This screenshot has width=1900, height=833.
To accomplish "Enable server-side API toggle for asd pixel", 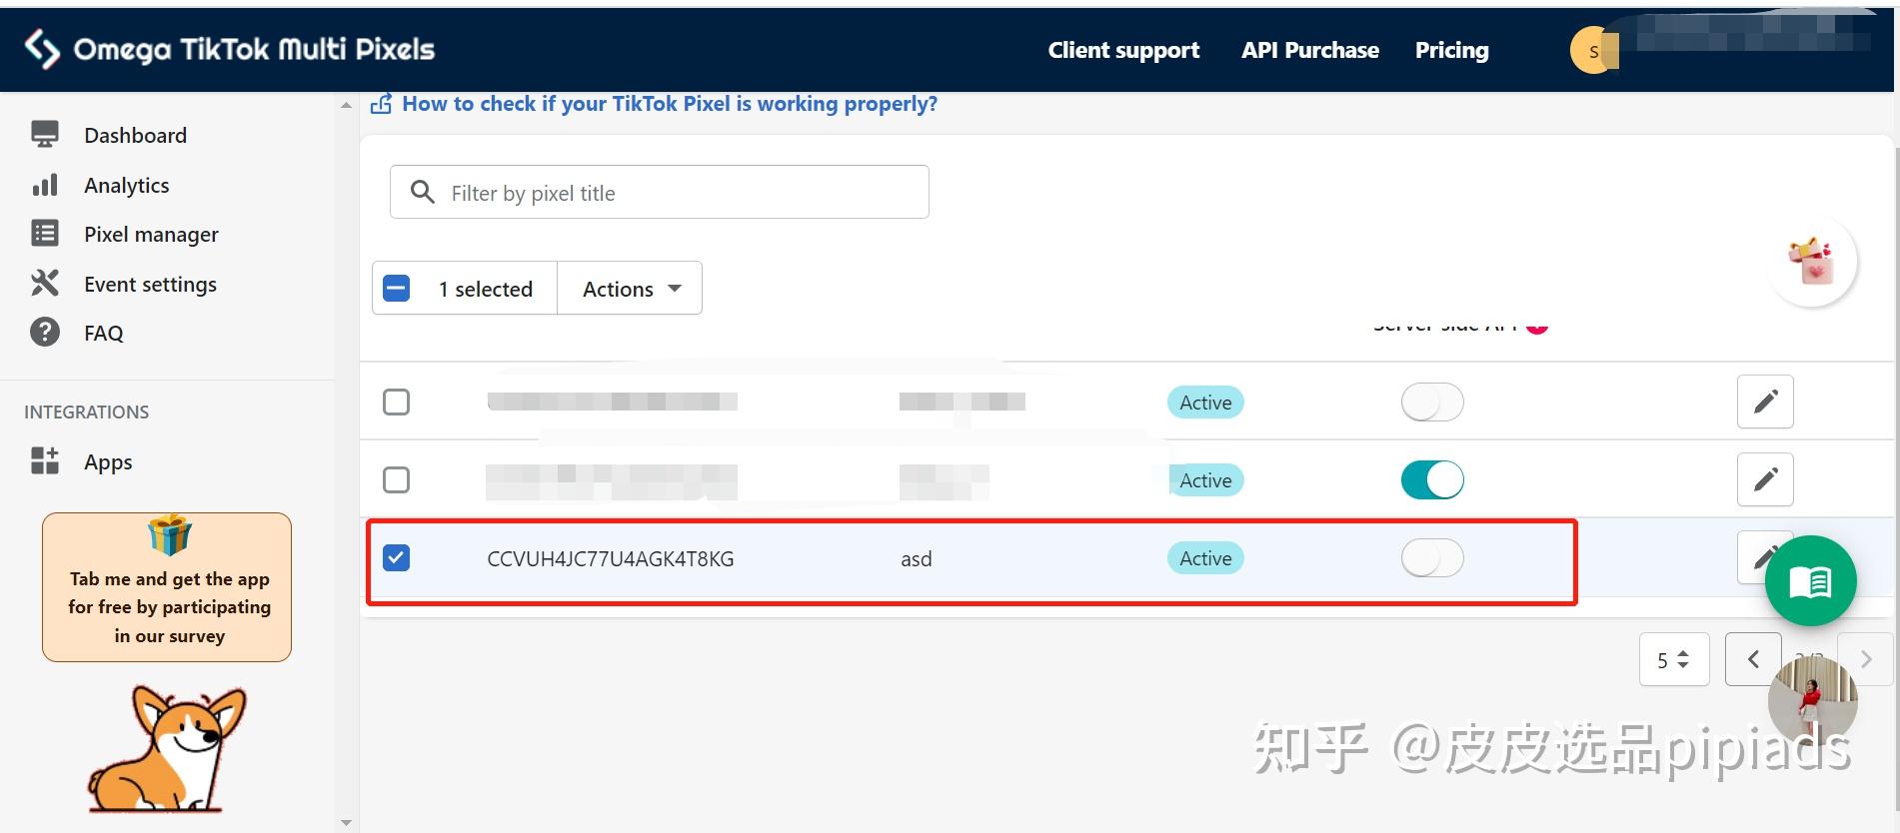I will tap(1432, 558).
